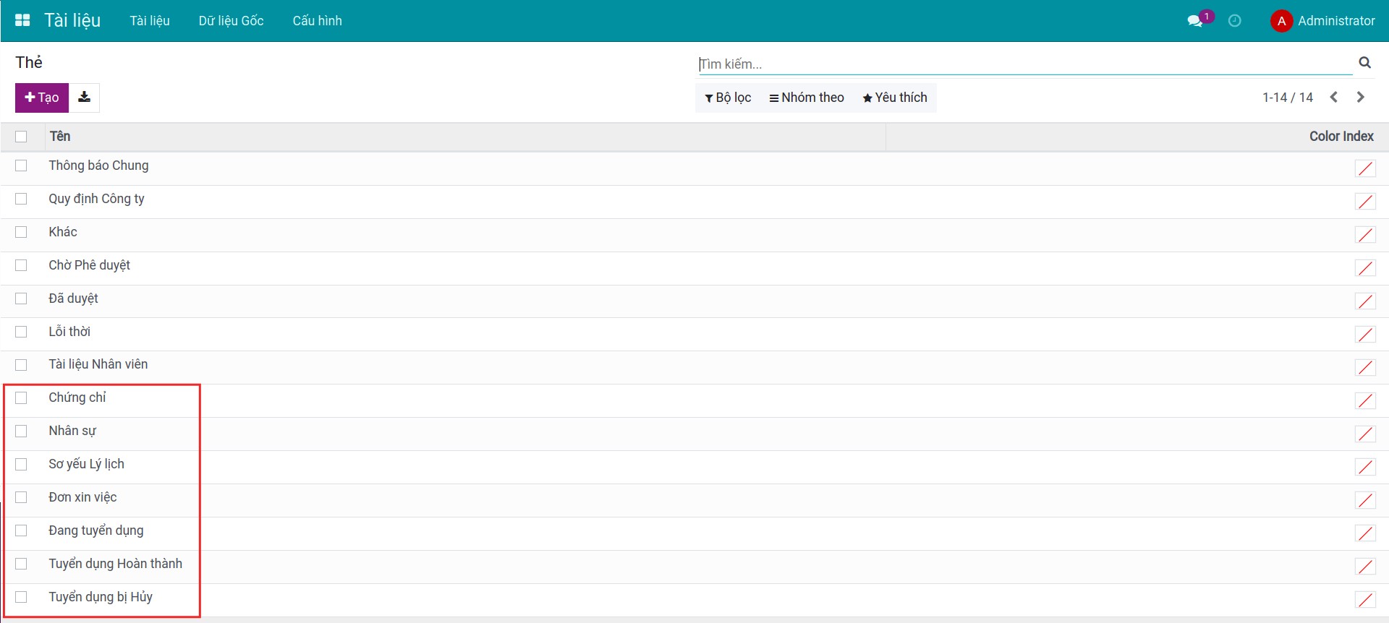Expand the Bộ lọc filter dropdown
This screenshot has height=623, width=1389.
[728, 98]
